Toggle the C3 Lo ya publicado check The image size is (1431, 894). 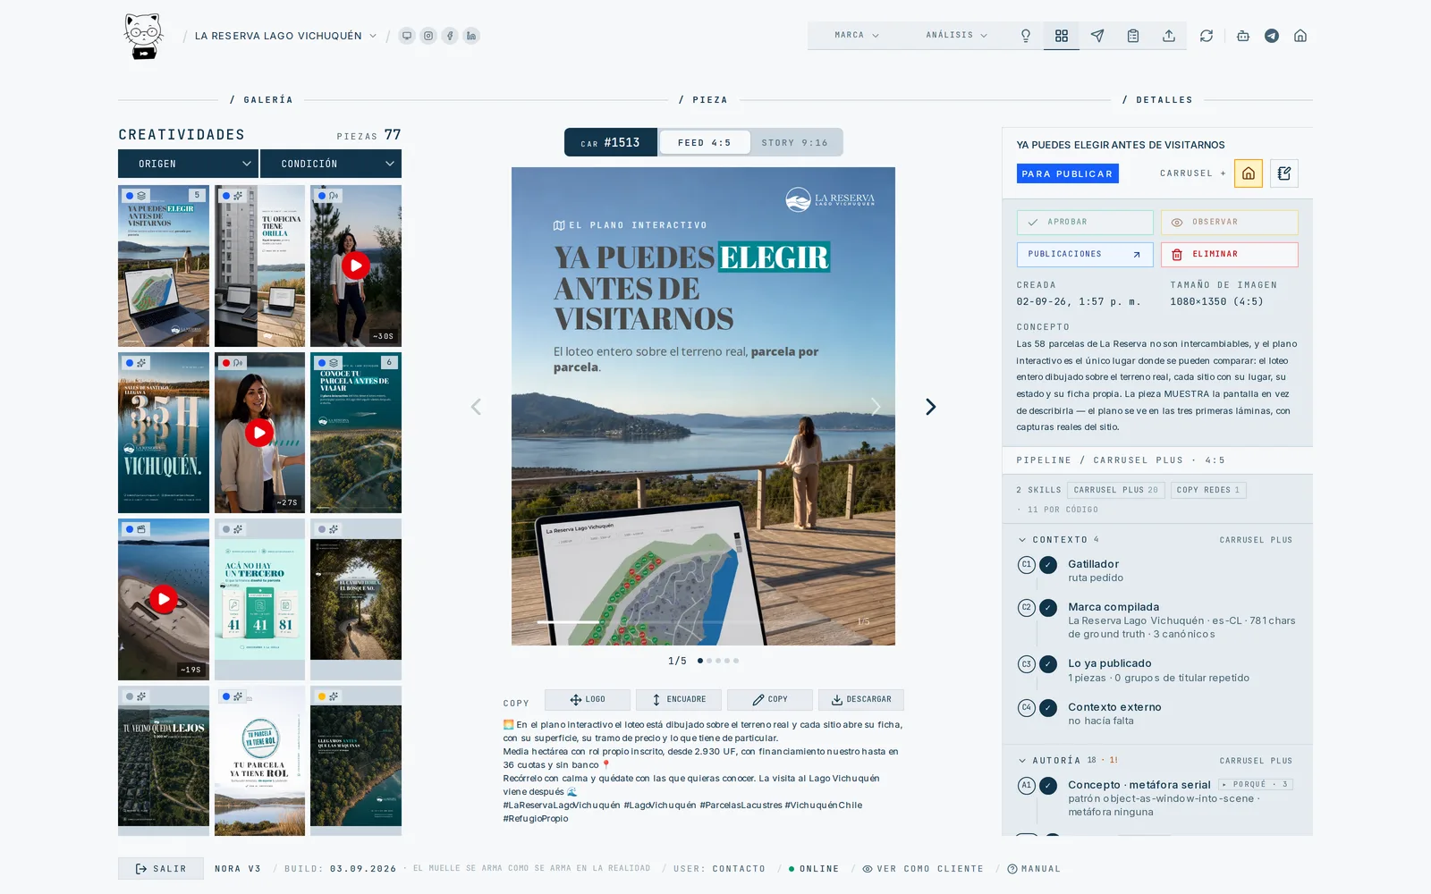tap(1048, 664)
